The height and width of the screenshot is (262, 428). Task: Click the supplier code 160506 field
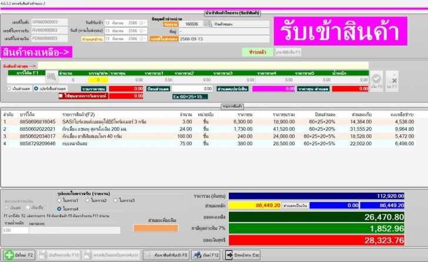click(x=192, y=24)
